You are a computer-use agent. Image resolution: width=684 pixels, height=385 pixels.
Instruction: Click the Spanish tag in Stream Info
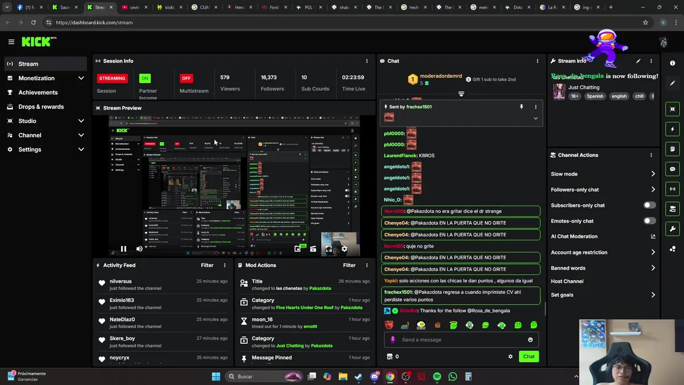pyautogui.click(x=595, y=96)
